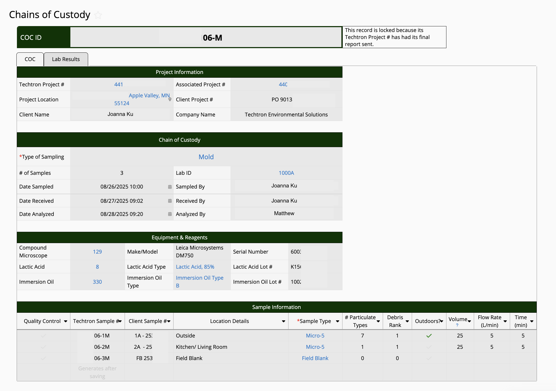
Task: Open the Date Analyzed calendar icon
Action: point(170,214)
